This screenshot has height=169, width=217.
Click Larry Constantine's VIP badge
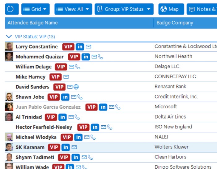(x=68, y=47)
